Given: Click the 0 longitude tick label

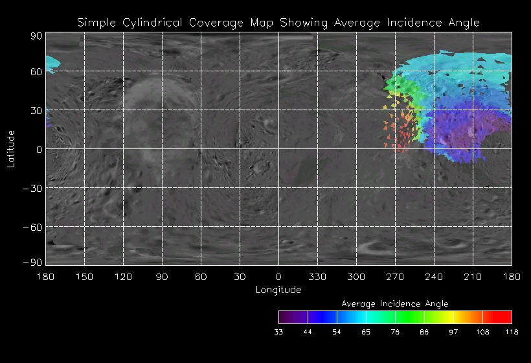Looking at the screenshot, I should point(278,277).
